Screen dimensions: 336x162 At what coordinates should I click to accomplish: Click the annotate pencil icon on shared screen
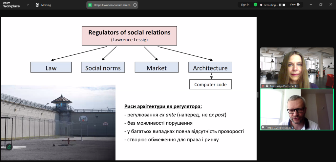[x=9, y=147]
